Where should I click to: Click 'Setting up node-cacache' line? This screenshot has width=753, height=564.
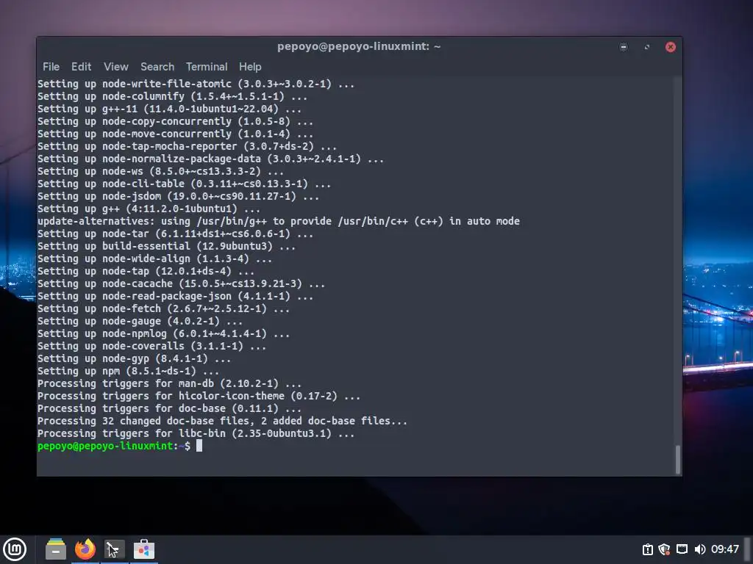coord(181,283)
